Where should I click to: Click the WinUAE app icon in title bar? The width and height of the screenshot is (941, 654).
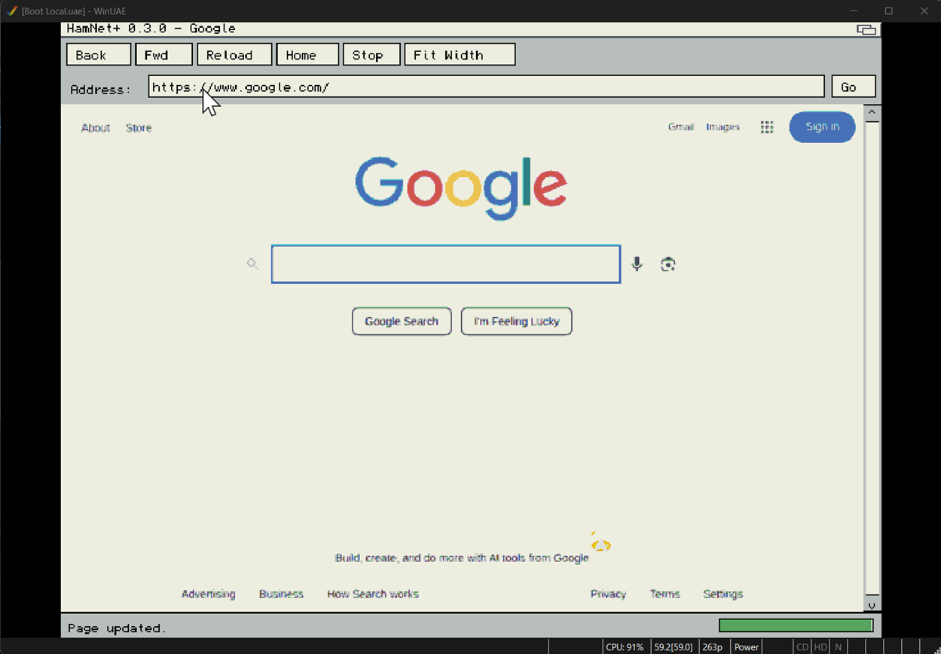click(x=11, y=11)
